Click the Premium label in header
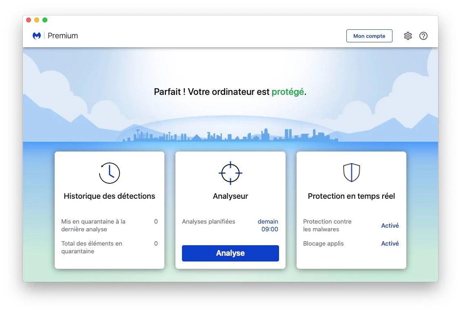This screenshot has width=461, height=312. (63, 36)
